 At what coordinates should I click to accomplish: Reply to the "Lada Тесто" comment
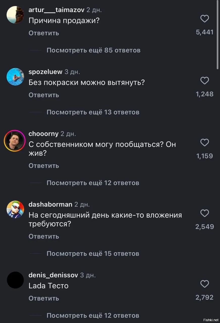point(44,298)
